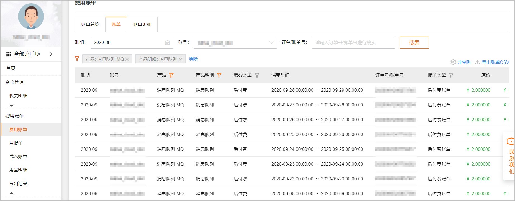Screen dimensions: 515x201
Task: Switch to the 账单总览 tab
Action: pyautogui.click(x=90, y=25)
